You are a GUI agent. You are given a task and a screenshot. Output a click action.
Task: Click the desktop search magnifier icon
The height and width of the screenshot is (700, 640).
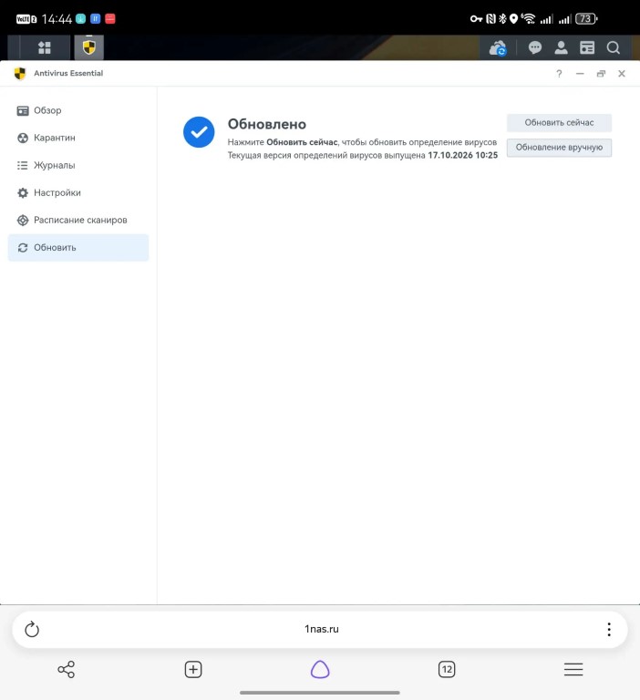click(614, 47)
